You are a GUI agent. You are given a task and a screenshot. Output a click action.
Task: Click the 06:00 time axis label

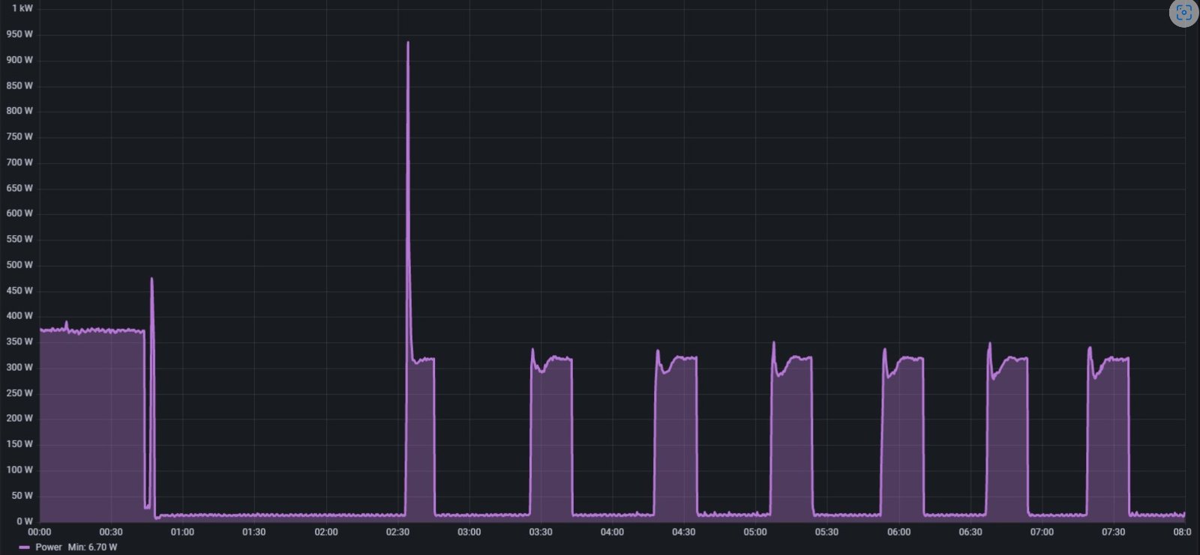pyautogui.click(x=899, y=533)
